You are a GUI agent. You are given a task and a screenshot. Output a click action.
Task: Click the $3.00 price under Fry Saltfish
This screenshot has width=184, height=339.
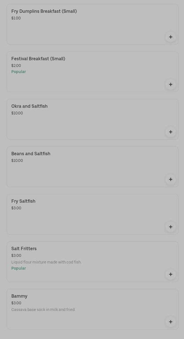pos(16,208)
